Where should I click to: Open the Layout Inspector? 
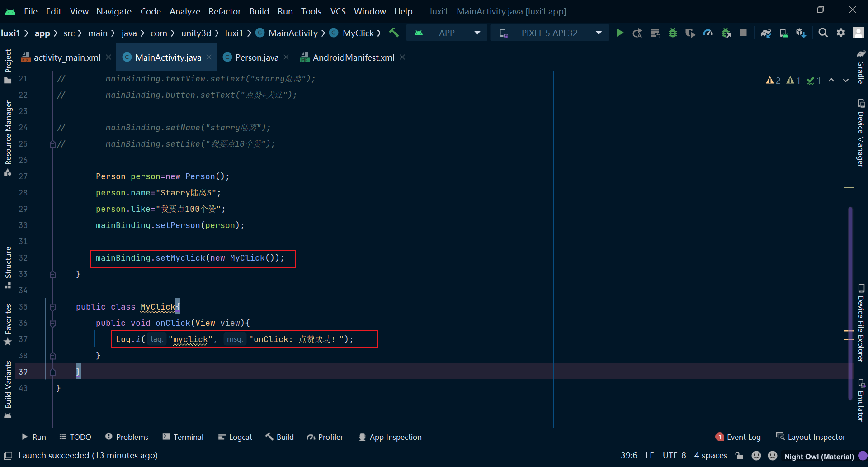tap(811, 437)
